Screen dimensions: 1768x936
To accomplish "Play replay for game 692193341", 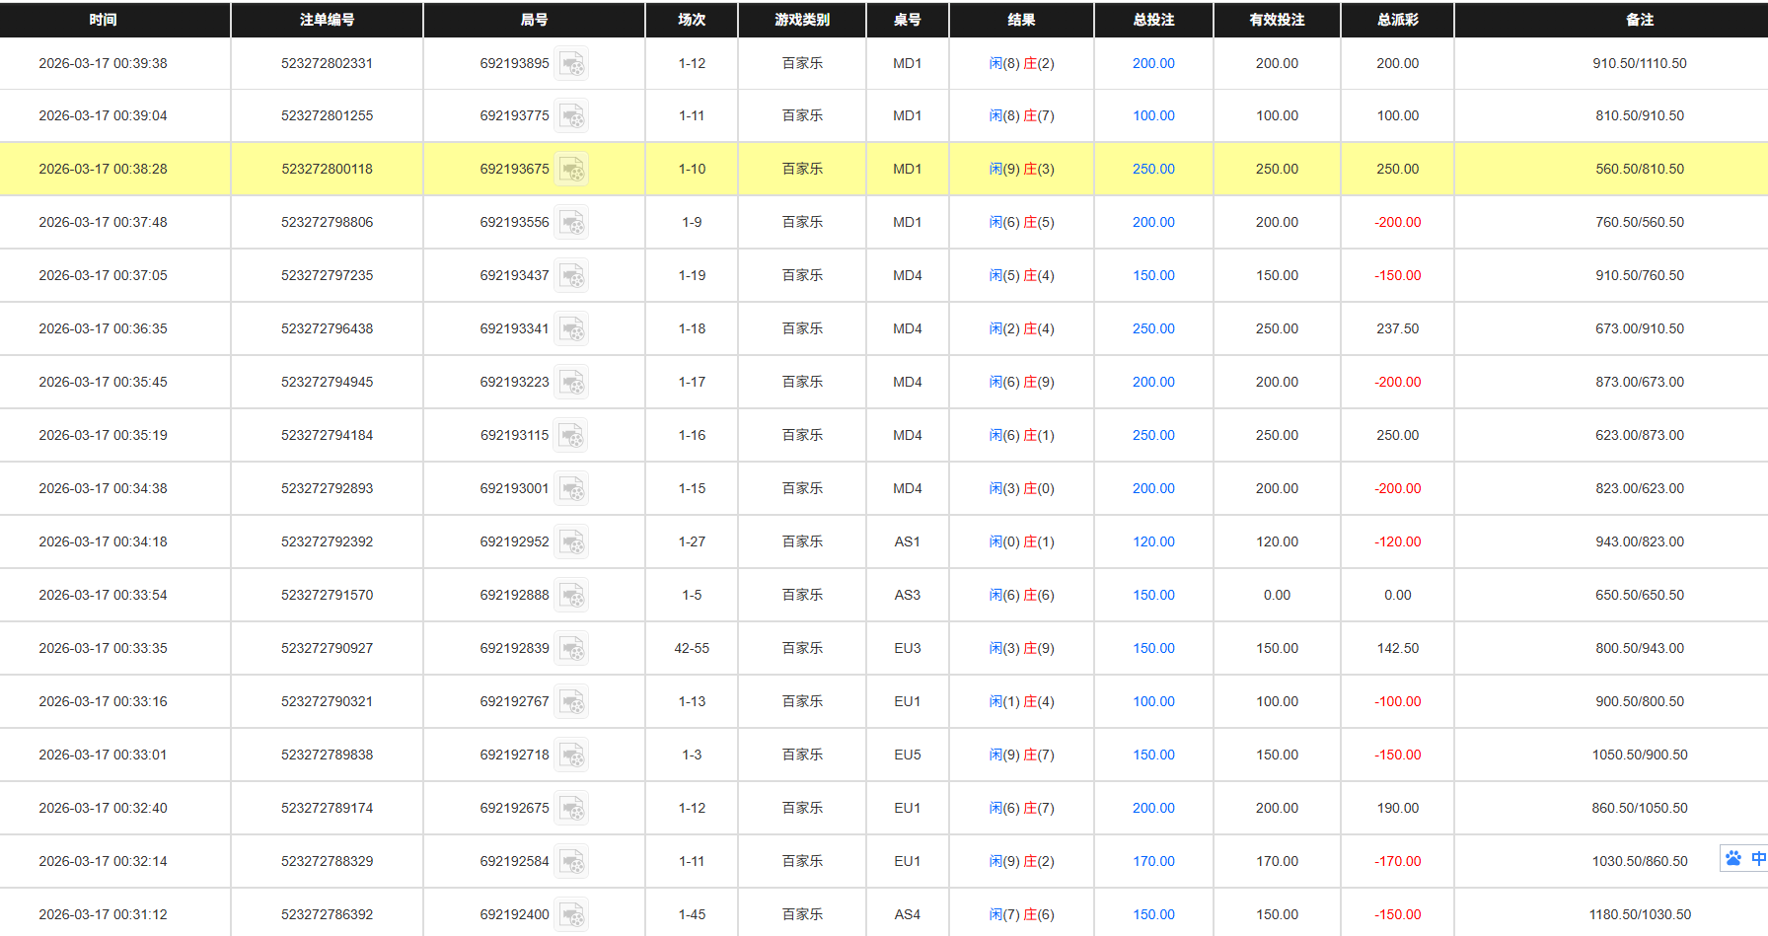I will (x=573, y=328).
